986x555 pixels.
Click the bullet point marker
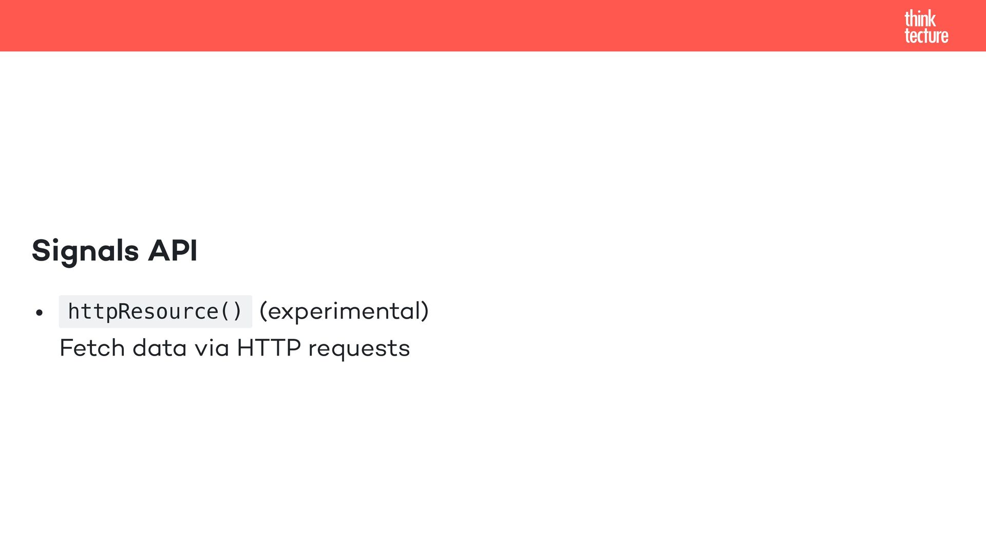[x=40, y=312]
